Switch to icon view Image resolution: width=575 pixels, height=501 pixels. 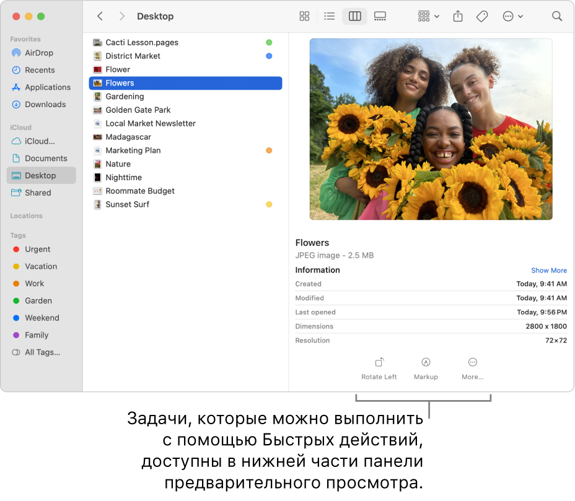[x=304, y=16]
